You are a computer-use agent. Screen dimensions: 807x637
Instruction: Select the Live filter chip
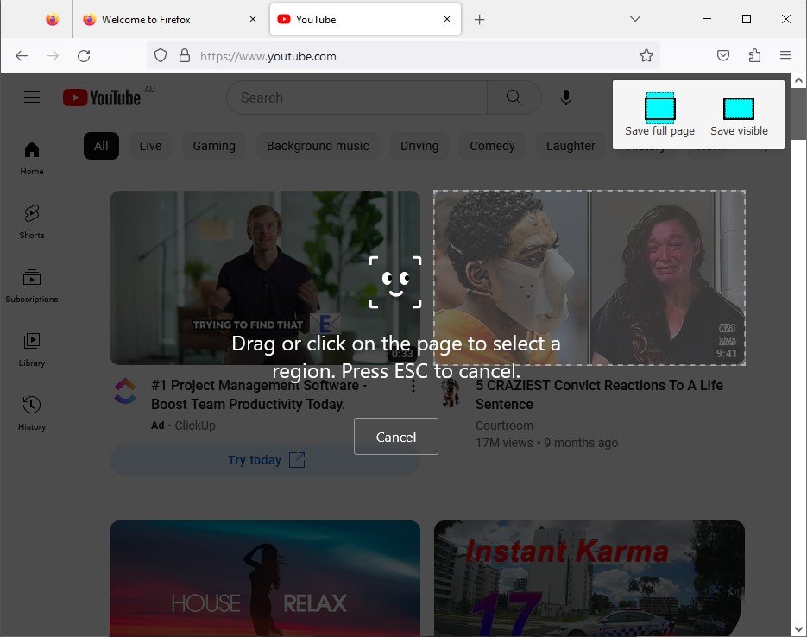coord(150,146)
